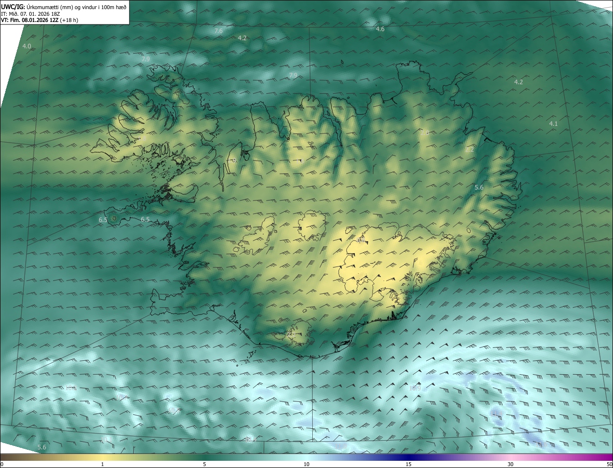Click the '15' tick on the color scale
613x468 pixels.
[409, 464]
